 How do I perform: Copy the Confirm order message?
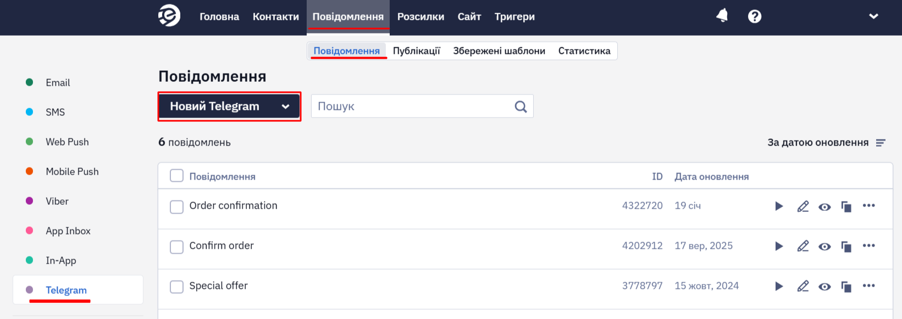pyautogui.click(x=846, y=247)
